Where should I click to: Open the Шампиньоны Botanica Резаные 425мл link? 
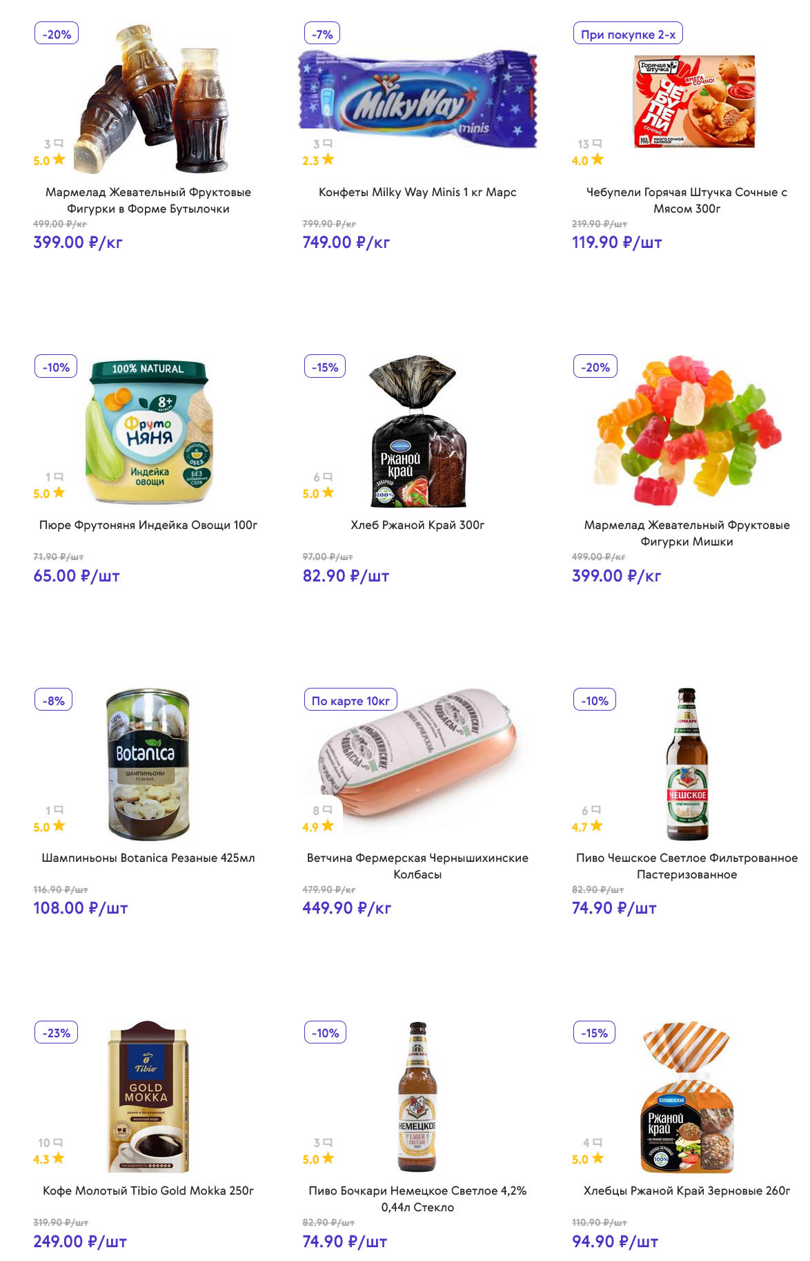pyautogui.click(x=148, y=858)
